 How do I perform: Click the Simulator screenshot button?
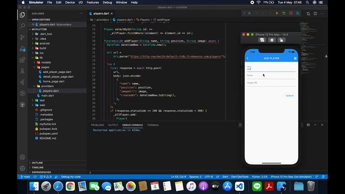262,40
